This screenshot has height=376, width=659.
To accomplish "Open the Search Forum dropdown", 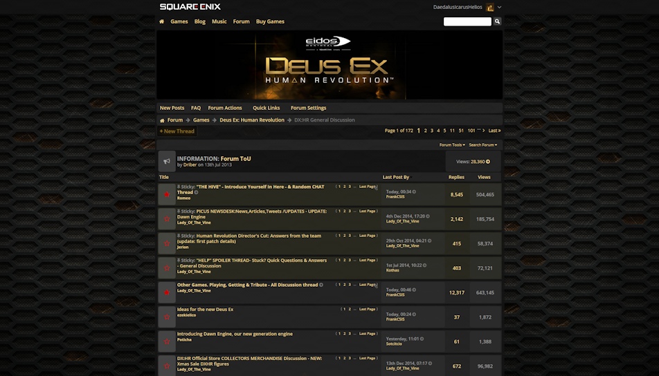I will 483,144.
